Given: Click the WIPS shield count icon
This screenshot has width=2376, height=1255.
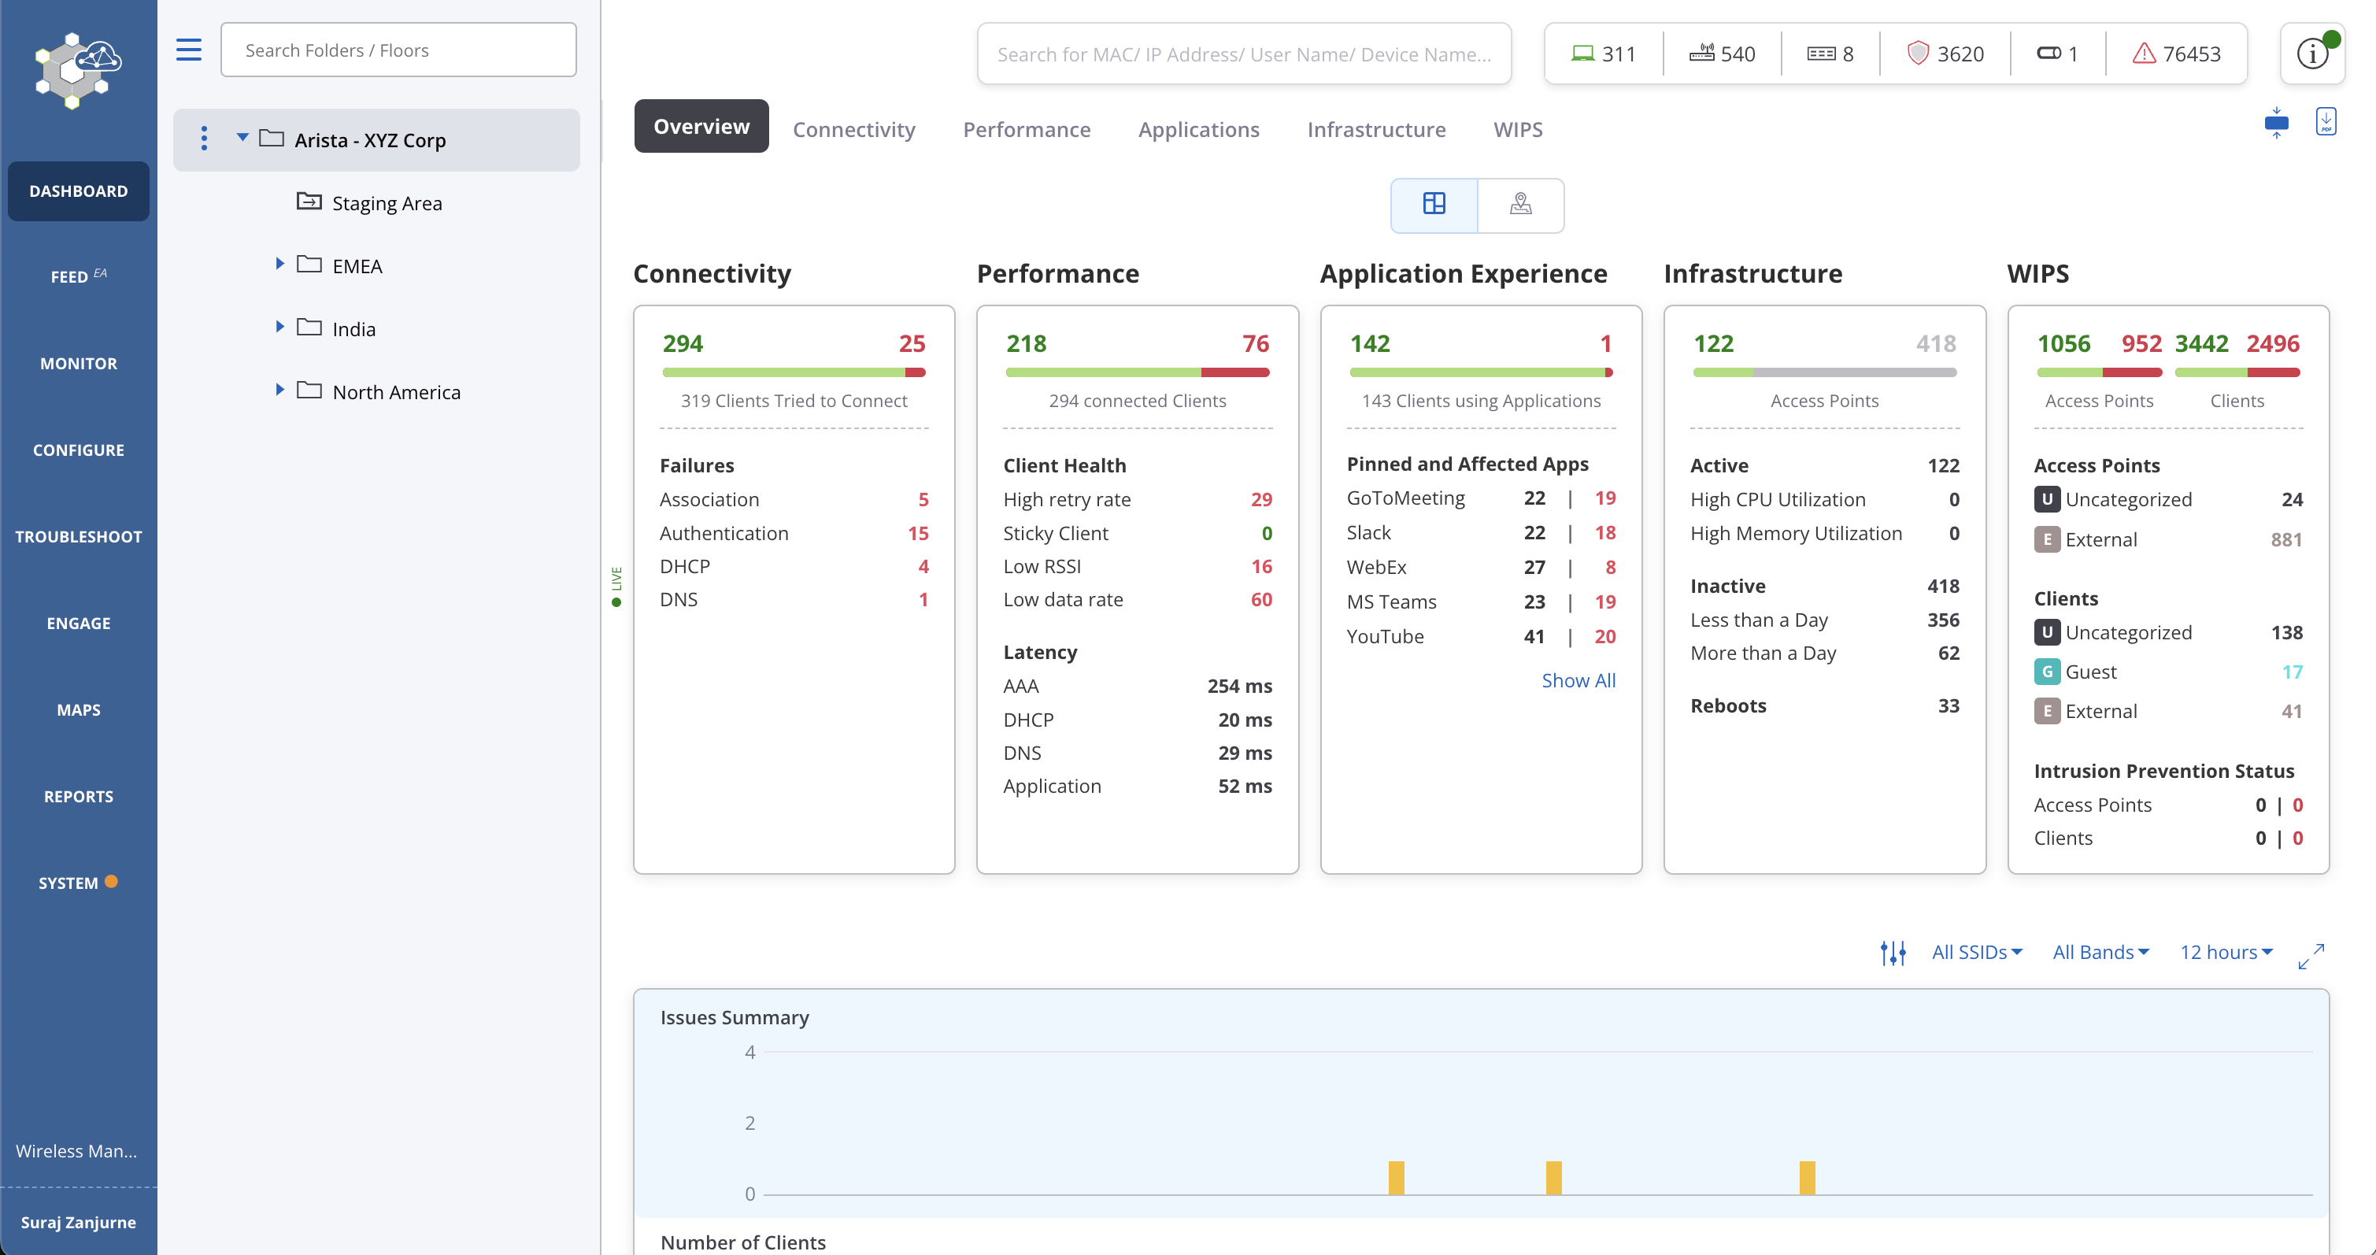Looking at the screenshot, I should [1918, 54].
